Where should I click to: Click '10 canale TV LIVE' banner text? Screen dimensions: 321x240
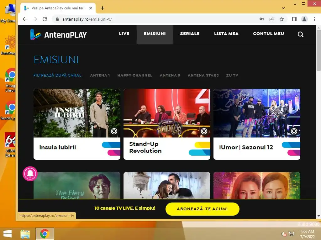click(125, 208)
